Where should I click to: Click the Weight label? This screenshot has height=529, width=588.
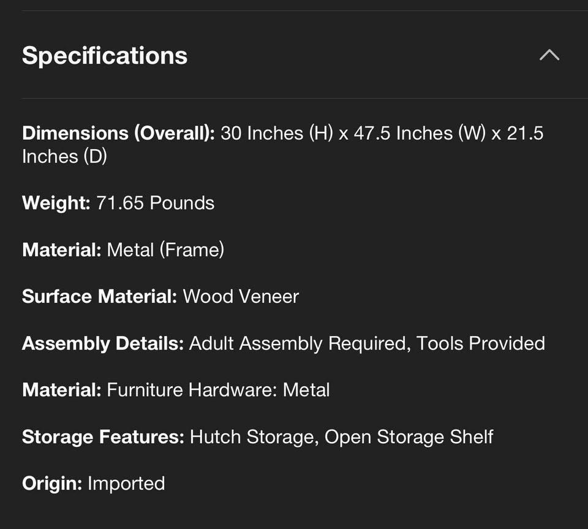[56, 203]
